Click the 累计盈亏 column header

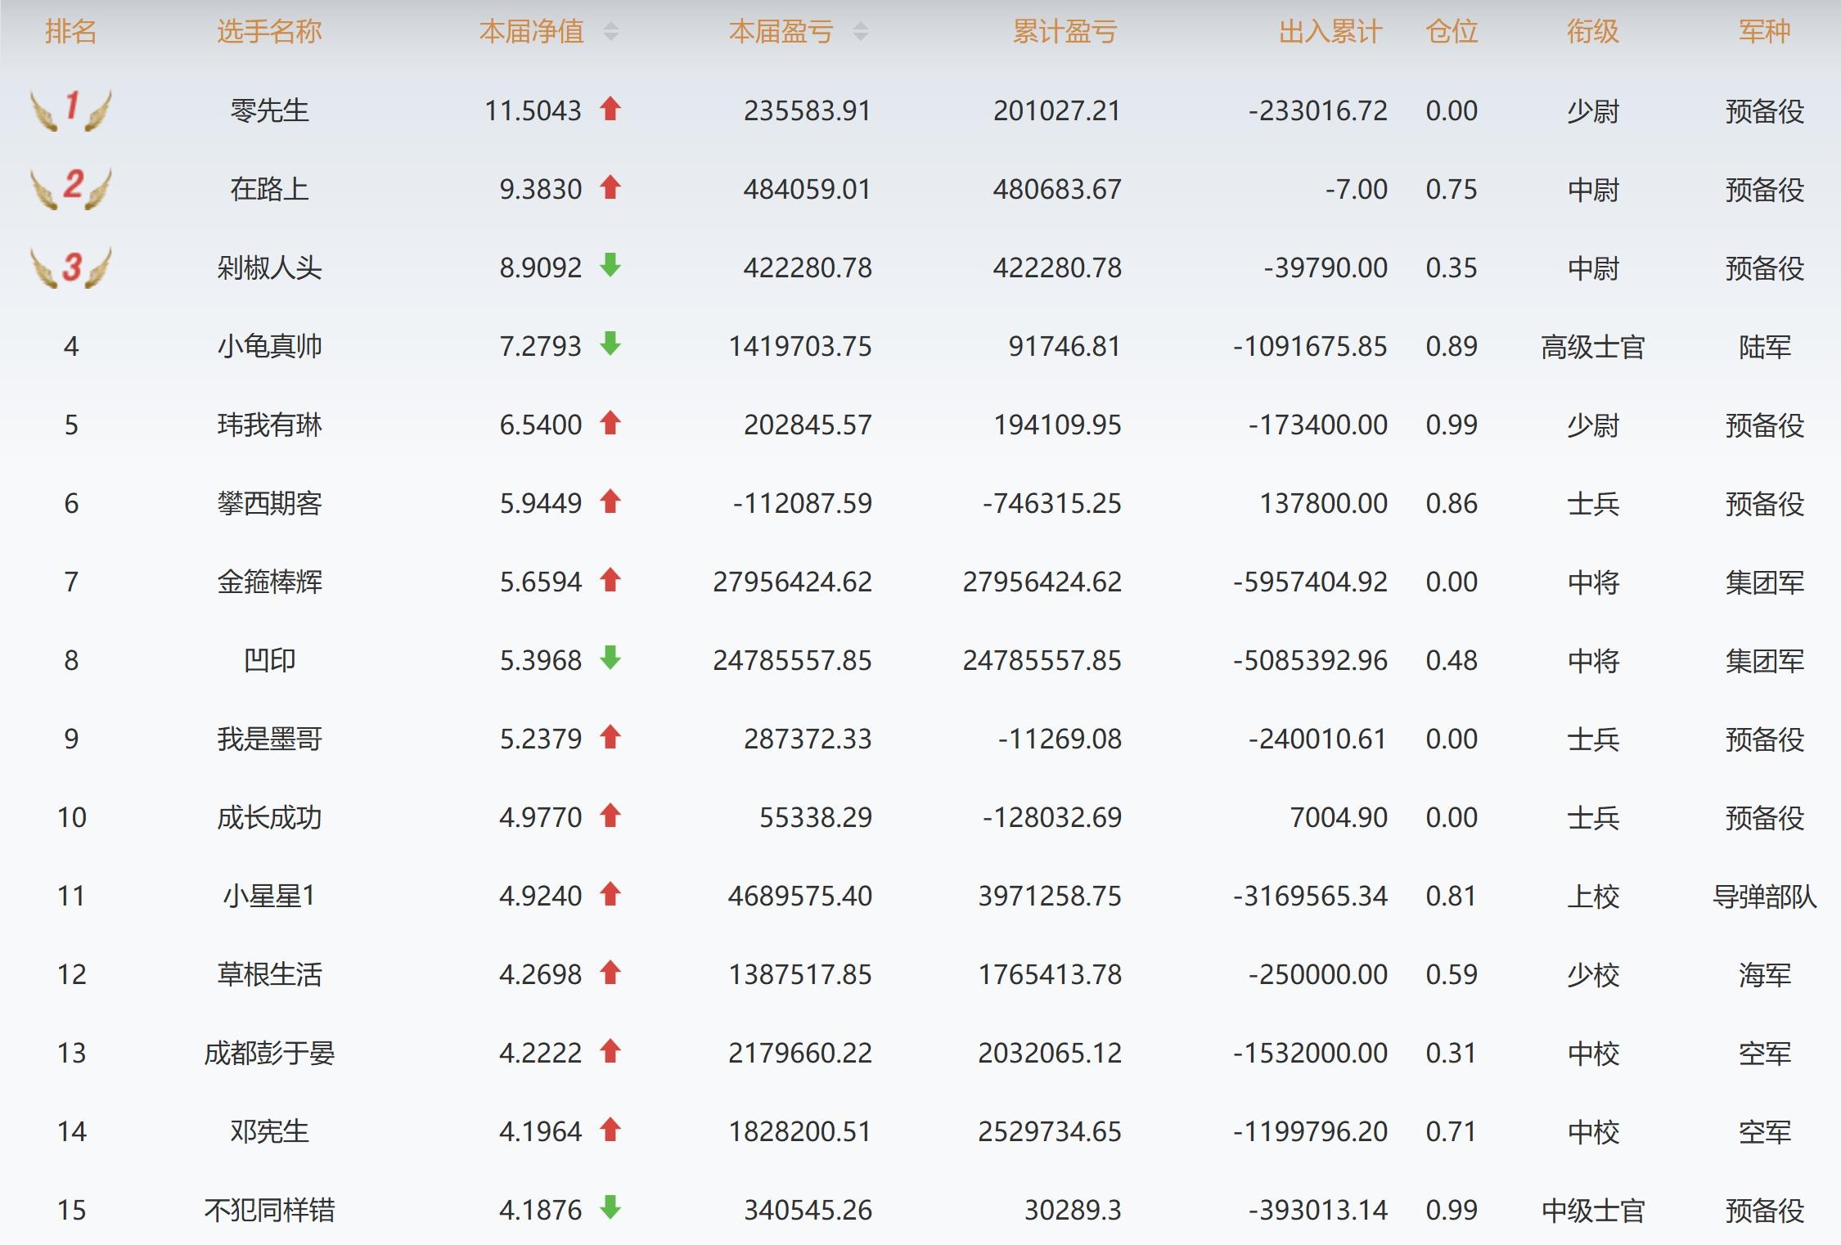(1065, 32)
